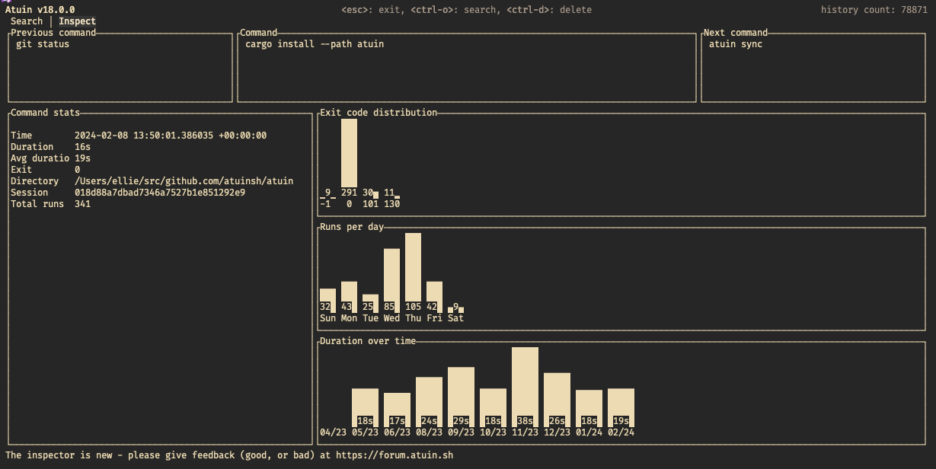
Task: Select the Inspect tab
Action: pos(78,21)
